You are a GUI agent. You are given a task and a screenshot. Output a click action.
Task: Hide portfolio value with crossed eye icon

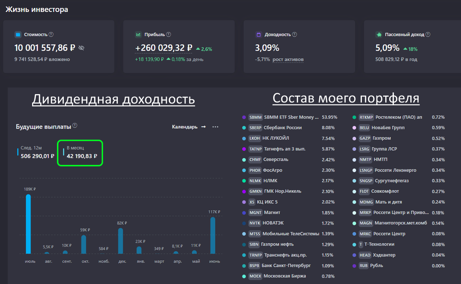(81, 48)
